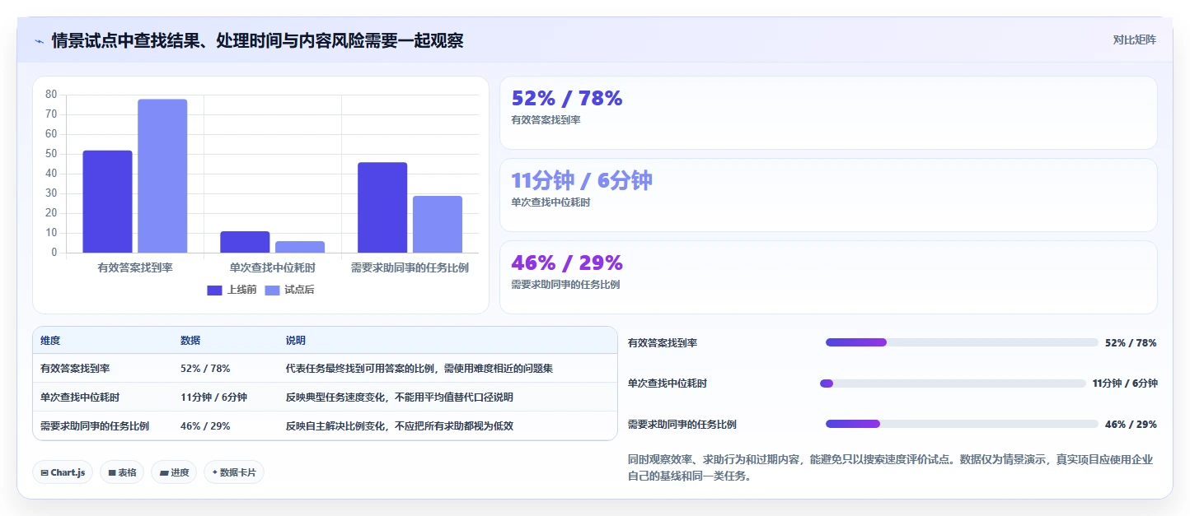Click description starting 反映自主解决比例变化
The width and height of the screenshot is (1190, 516).
pyautogui.click(x=400, y=426)
